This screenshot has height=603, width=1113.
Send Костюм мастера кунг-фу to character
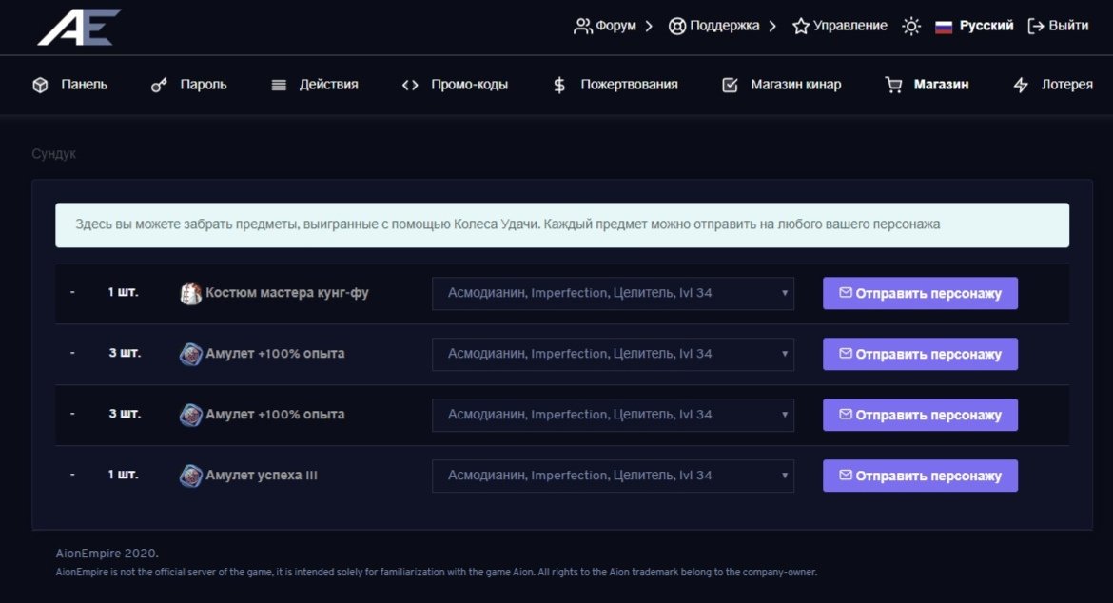tap(919, 293)
